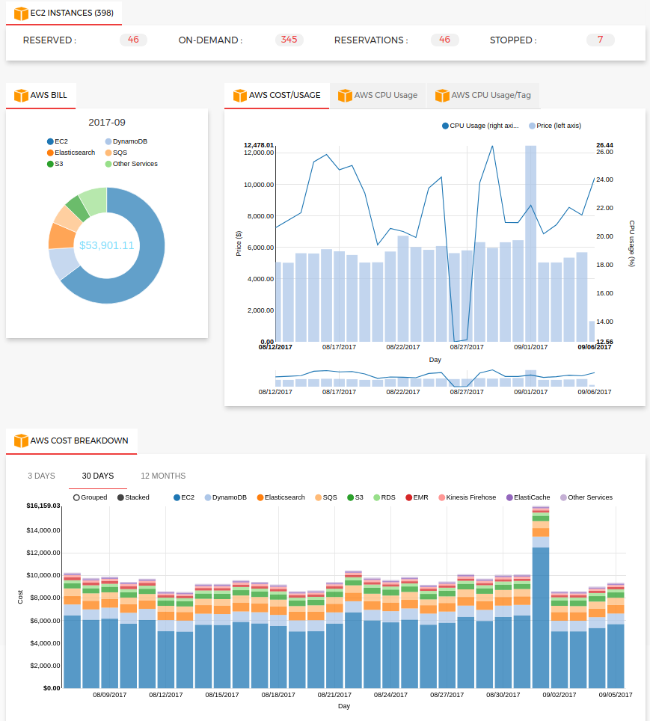Viewport: 650px width, 721px height.
Task: Click the On-Demand count badge 345
Action: (289, 40)
